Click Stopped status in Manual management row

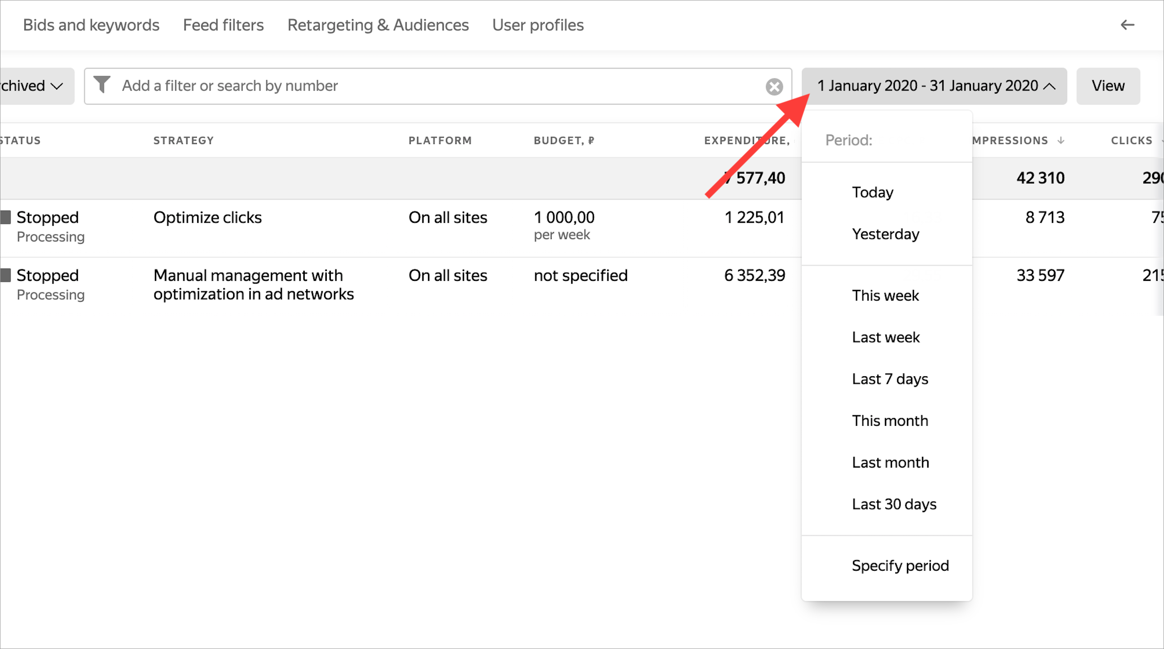point(47,275)
